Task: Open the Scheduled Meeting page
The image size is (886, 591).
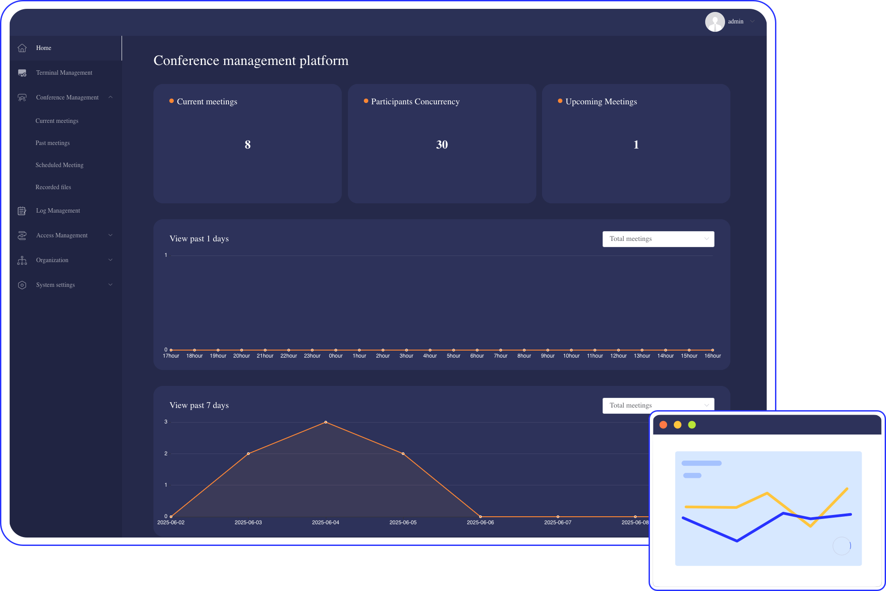Action: (59, 165)
